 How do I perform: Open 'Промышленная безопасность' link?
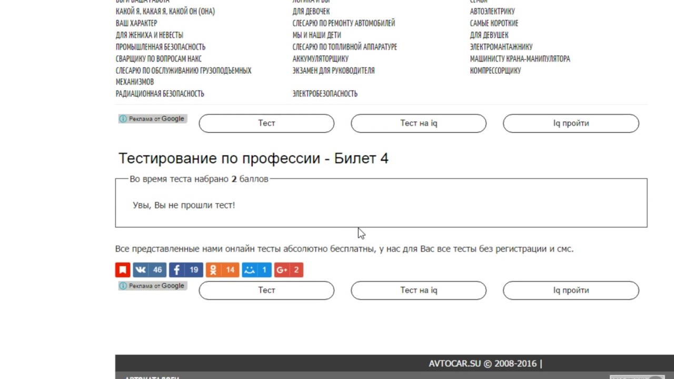point(161,47)
